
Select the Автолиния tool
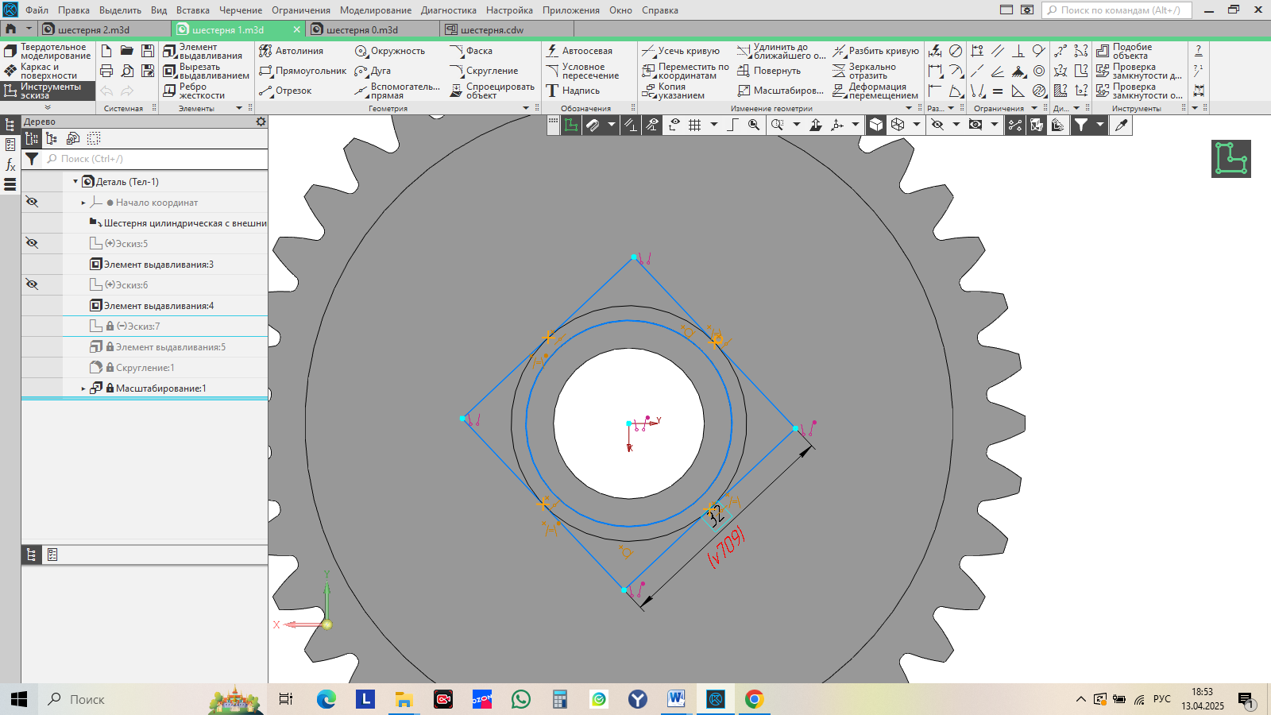[292, 51]
